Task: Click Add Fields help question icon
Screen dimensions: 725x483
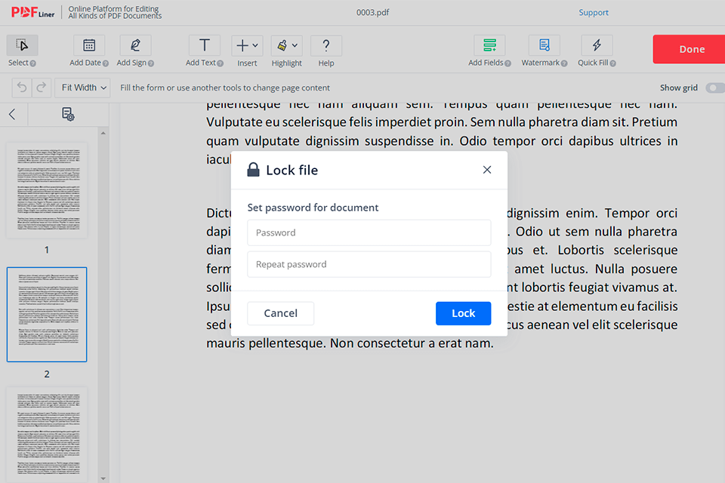Action: point(507,63)
